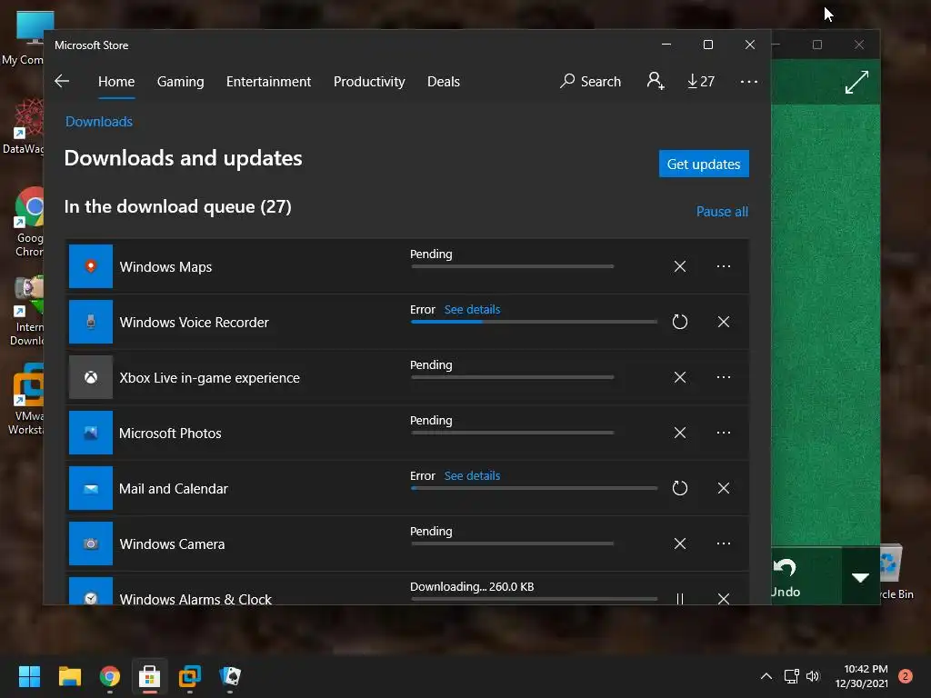Expand the dropdown arrow beside Undo in Solitaire

tap(860, 577)
